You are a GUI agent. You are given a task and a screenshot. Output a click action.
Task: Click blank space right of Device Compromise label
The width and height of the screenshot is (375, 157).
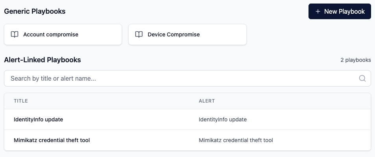pyautogui.click(x=224, y=34)
